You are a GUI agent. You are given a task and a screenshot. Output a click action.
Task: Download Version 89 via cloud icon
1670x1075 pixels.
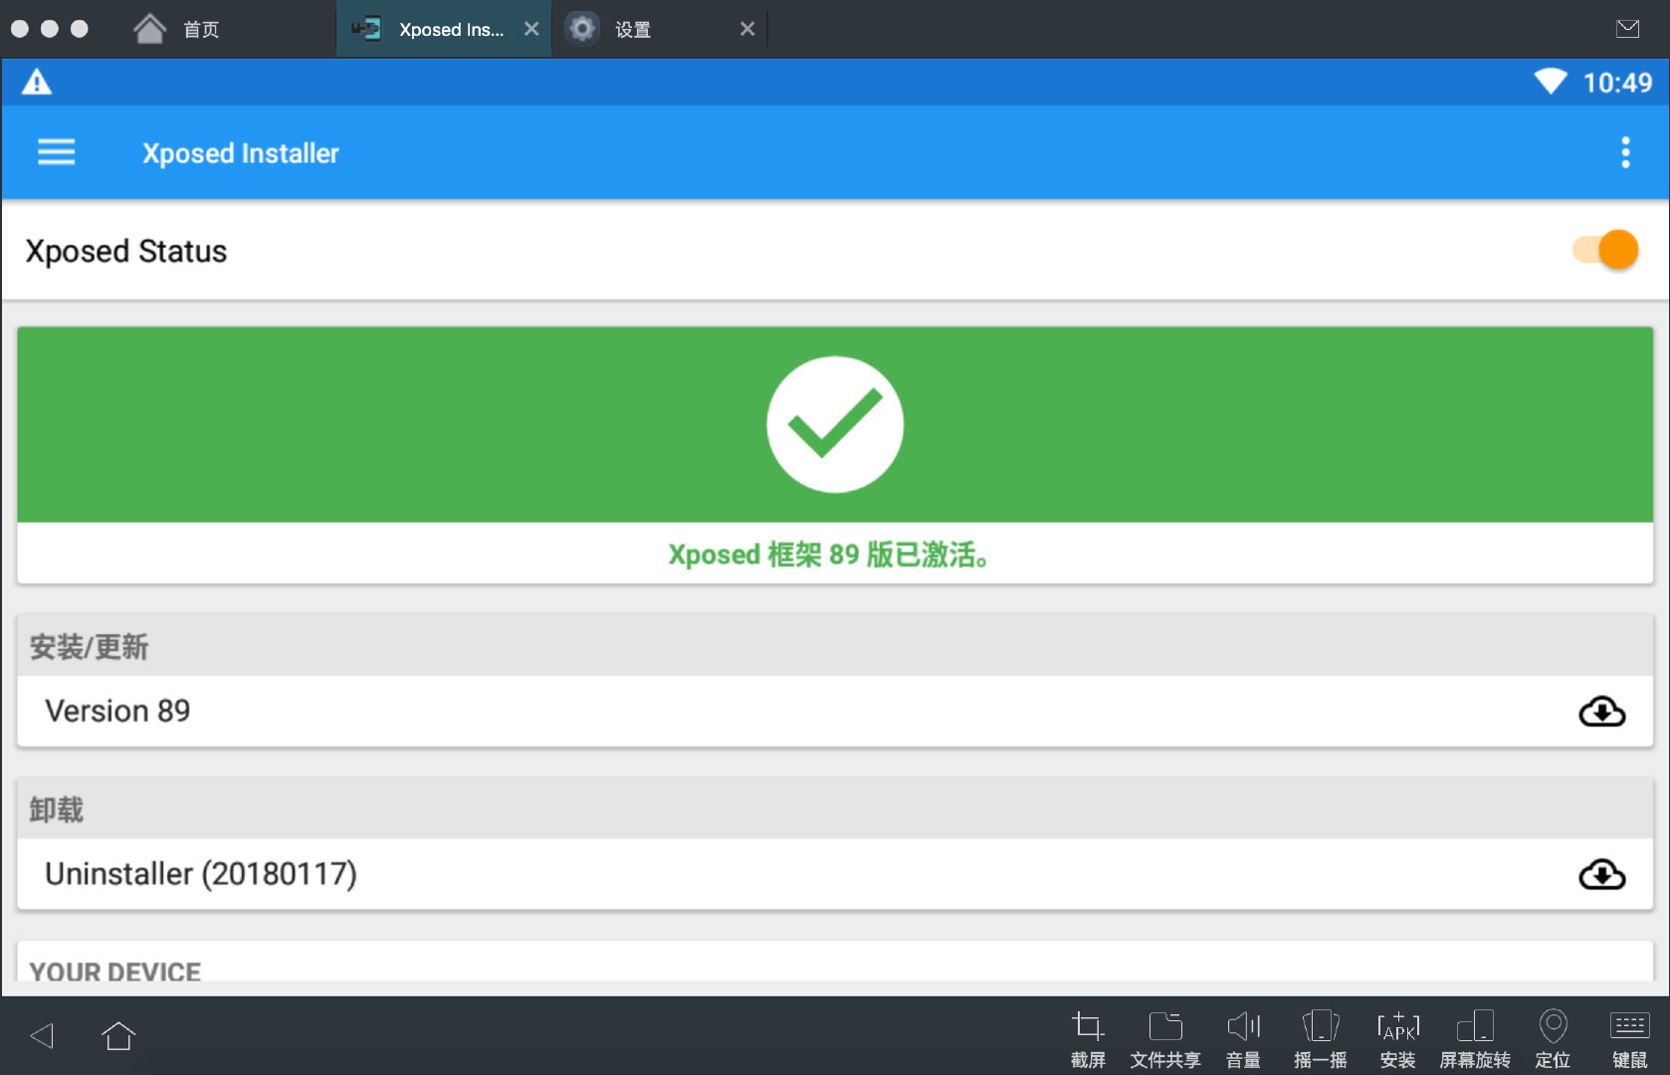coord(1601,711)
